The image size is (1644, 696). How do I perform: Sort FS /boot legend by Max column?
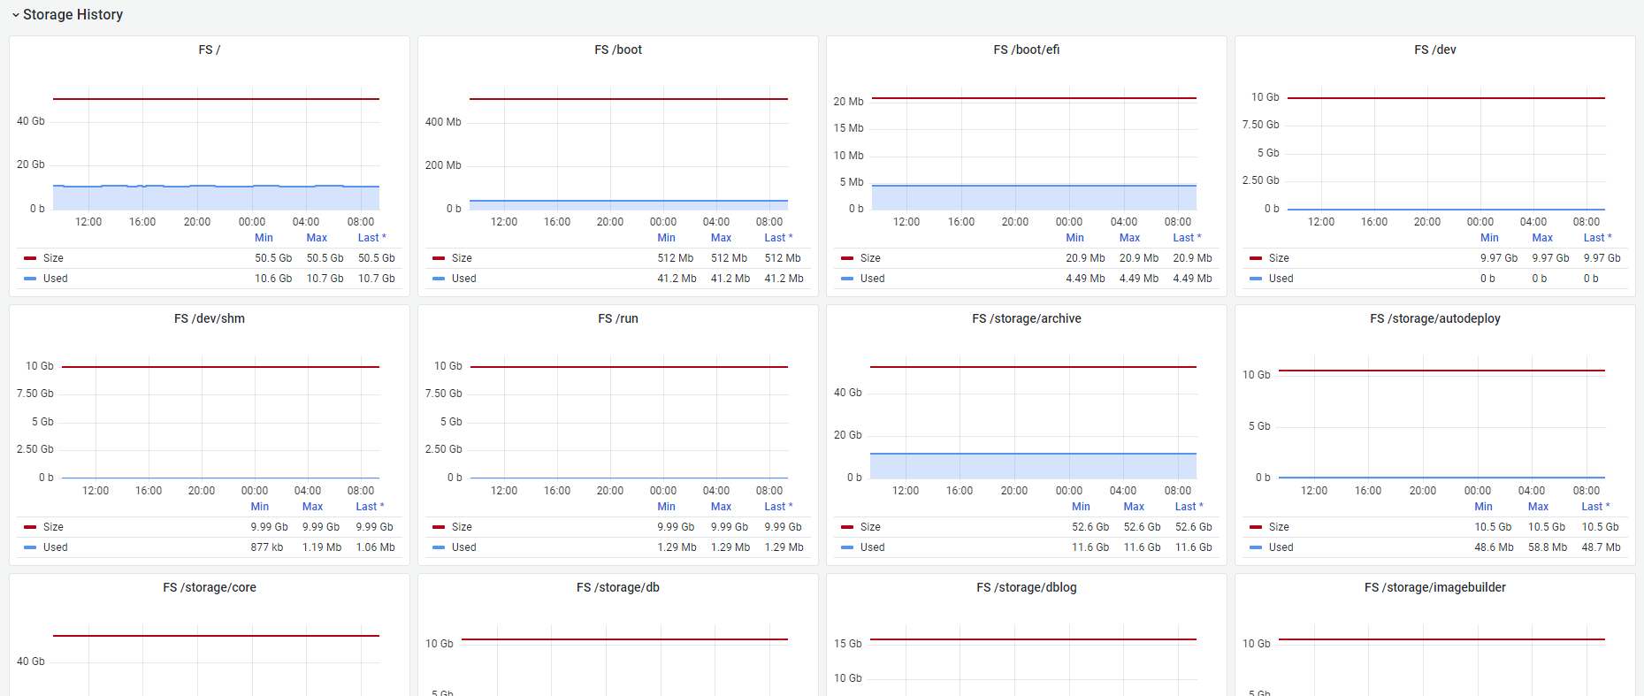pos(721,238)
